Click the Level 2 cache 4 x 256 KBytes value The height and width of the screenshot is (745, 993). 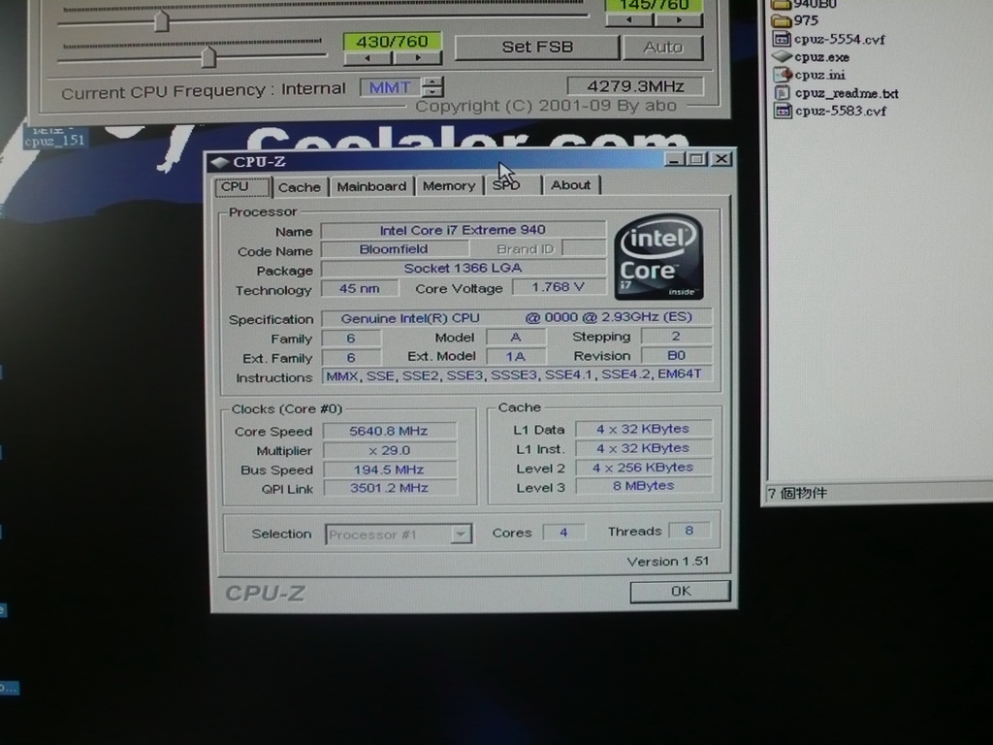644,467
